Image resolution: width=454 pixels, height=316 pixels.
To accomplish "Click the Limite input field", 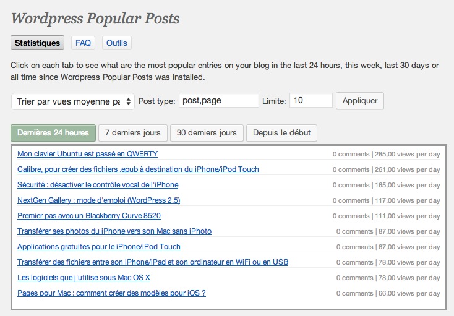I will click(311, 101).
